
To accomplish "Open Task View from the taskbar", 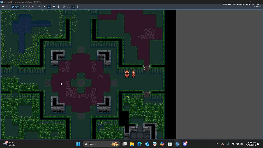I will [125, 144].
